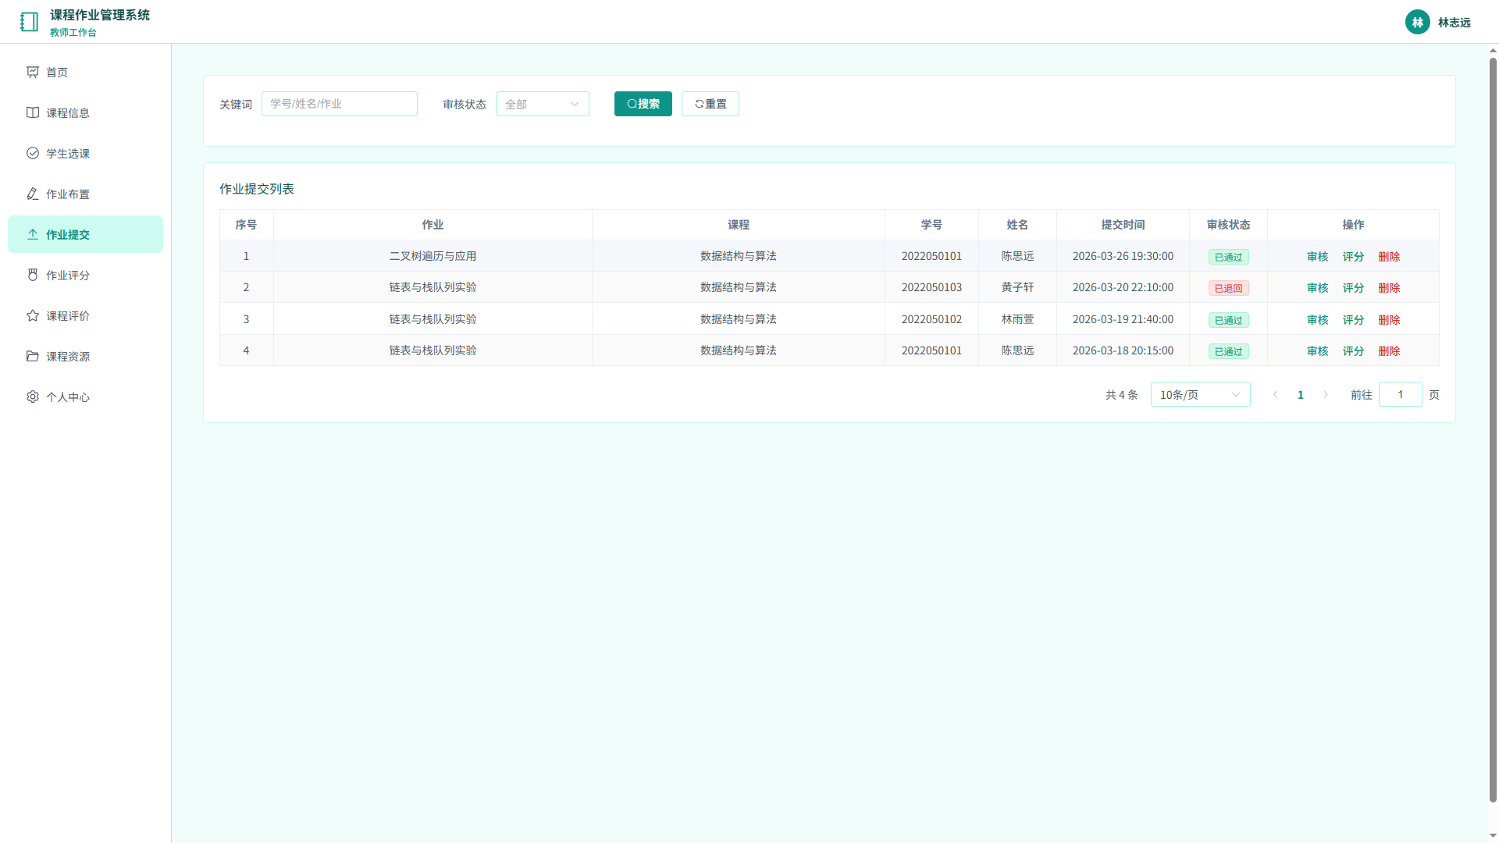Image resolution: width=1499 pixels, height=843 pixels.
Task: Open 首页 from the sidebar
Action: (x=86, y=72)
